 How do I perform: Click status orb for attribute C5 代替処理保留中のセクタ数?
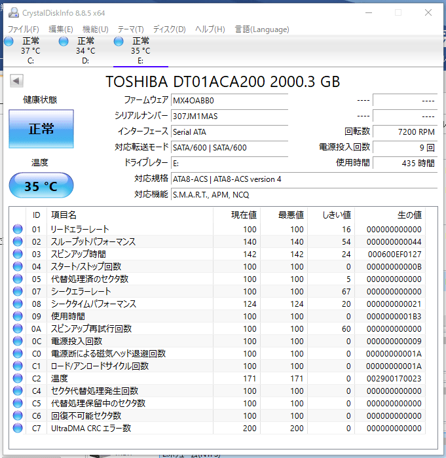(18, 403)
